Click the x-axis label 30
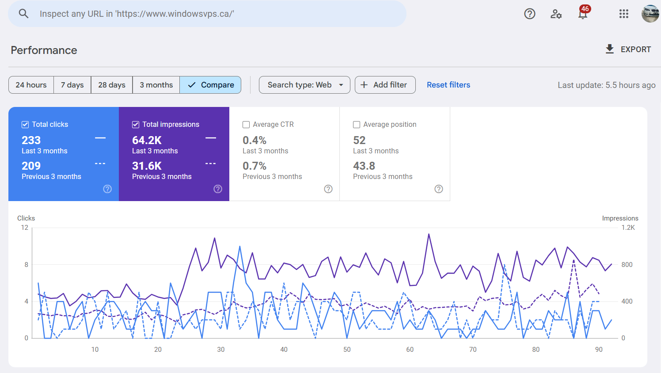This screenshot has width=661, height=373. click(x=221, y=350)
